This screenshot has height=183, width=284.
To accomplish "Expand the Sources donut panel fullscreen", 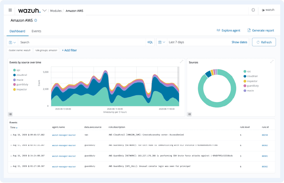I will [272, 62].
